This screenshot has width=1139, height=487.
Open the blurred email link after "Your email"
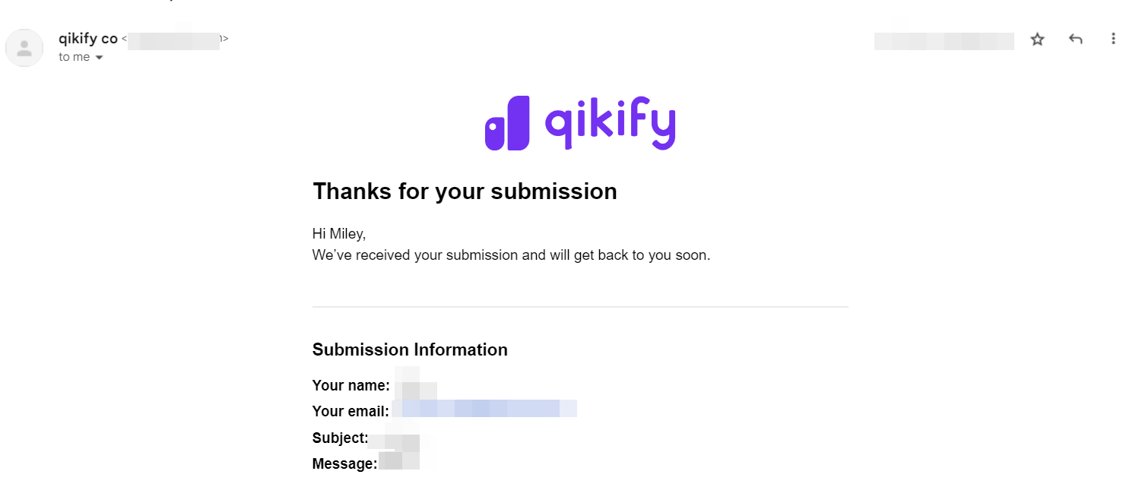tap(484, 410)
